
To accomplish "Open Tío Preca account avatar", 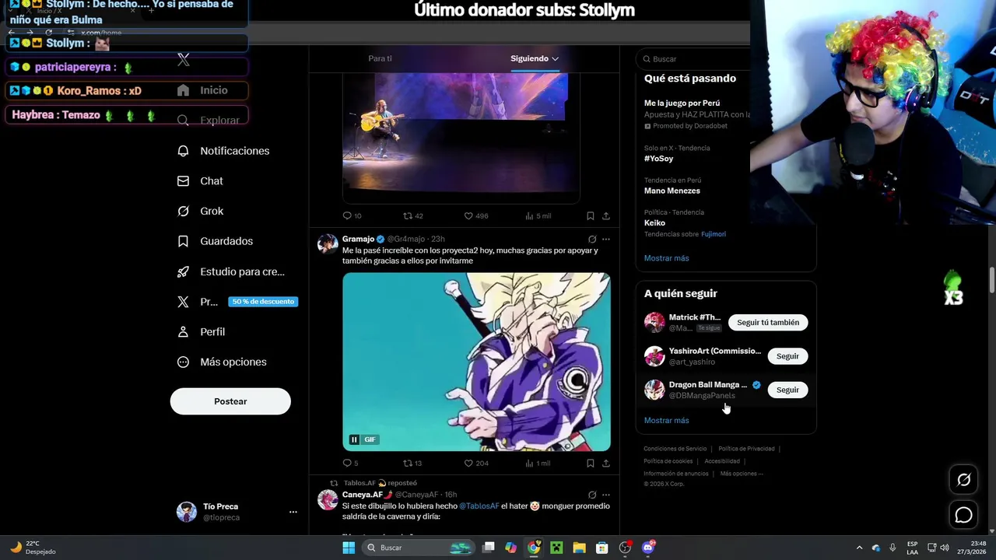I will click(187, 512).
